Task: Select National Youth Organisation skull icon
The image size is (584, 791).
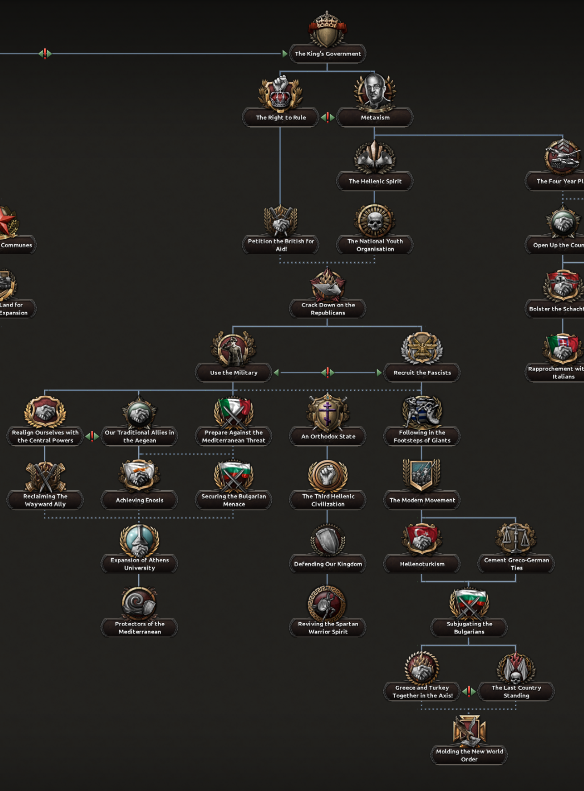Action: [x=375, y=220]
